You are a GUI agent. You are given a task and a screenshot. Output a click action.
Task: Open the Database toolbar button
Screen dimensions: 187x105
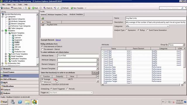(x=5, y=8)
